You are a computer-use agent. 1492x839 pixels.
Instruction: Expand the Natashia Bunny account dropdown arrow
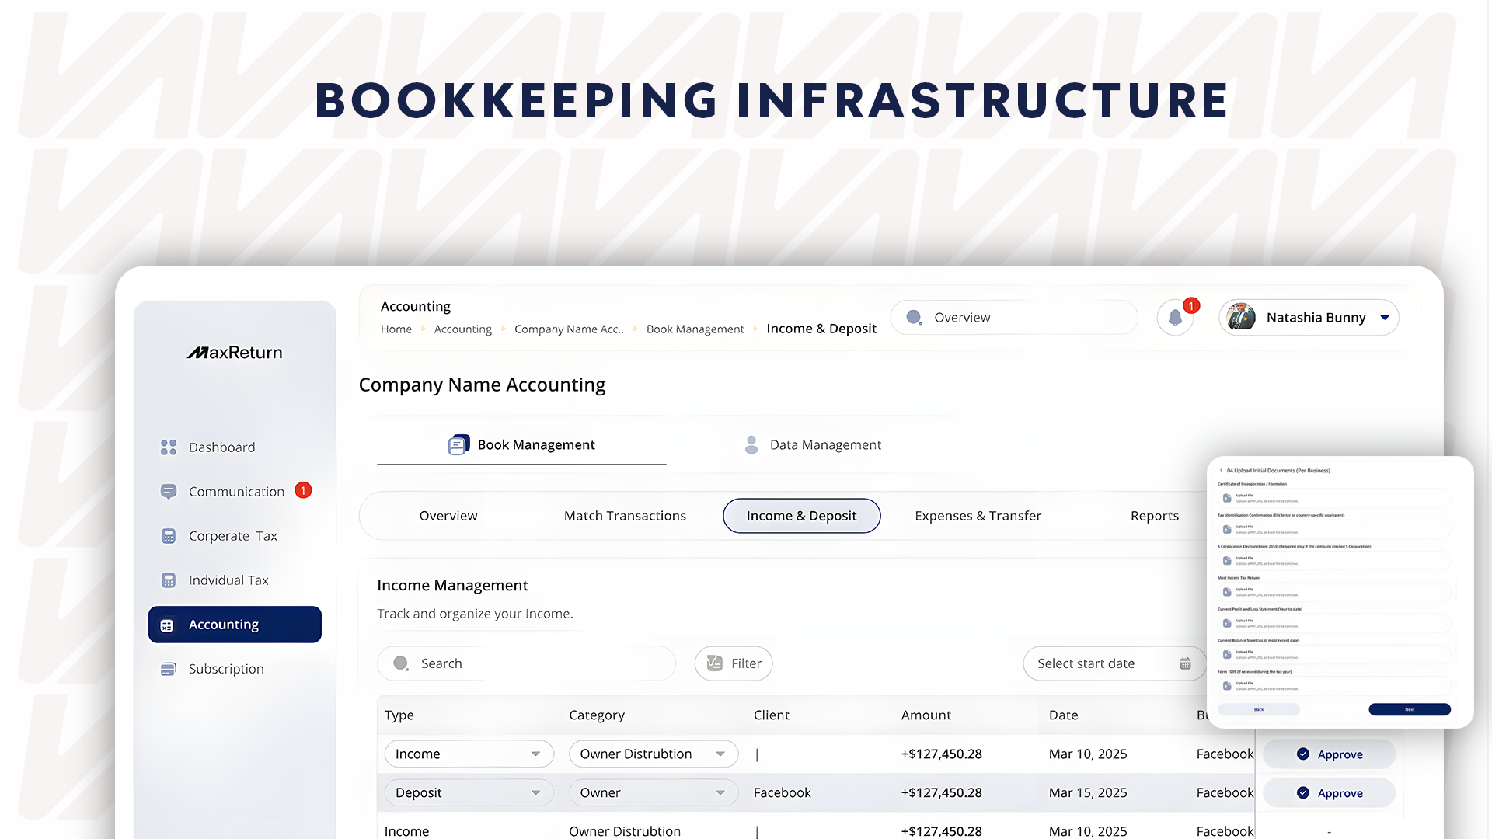(1385, 318)
